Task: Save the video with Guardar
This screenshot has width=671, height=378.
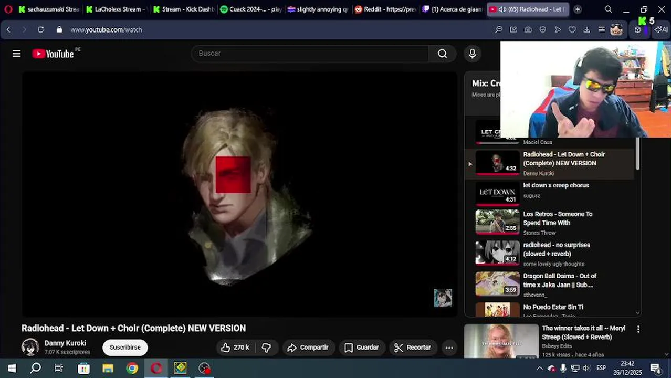Action: click(x=362, y=348)
